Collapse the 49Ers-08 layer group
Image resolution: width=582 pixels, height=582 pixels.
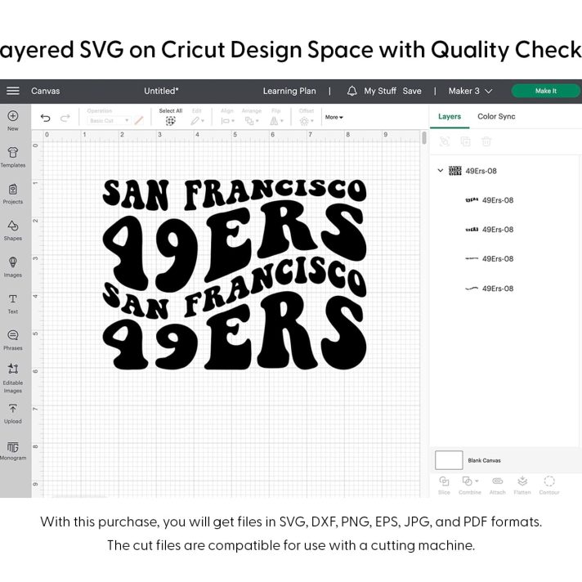coord(441,170)
